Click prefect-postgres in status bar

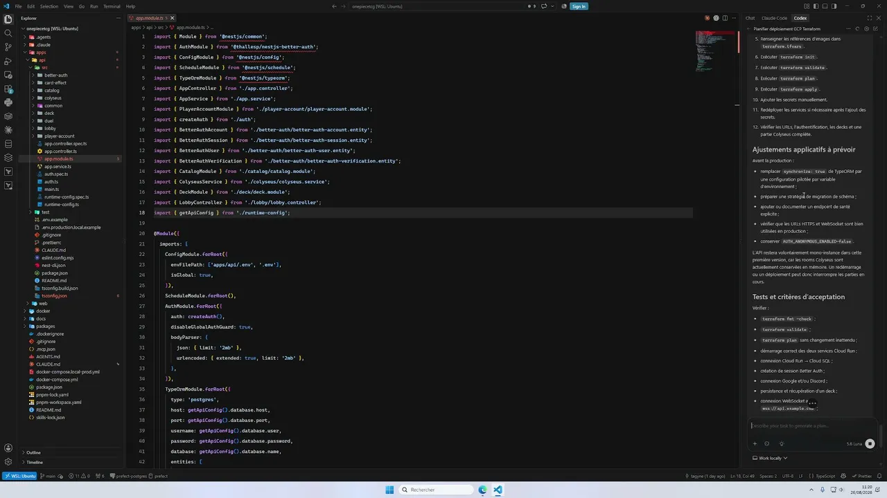coord(128,476)
